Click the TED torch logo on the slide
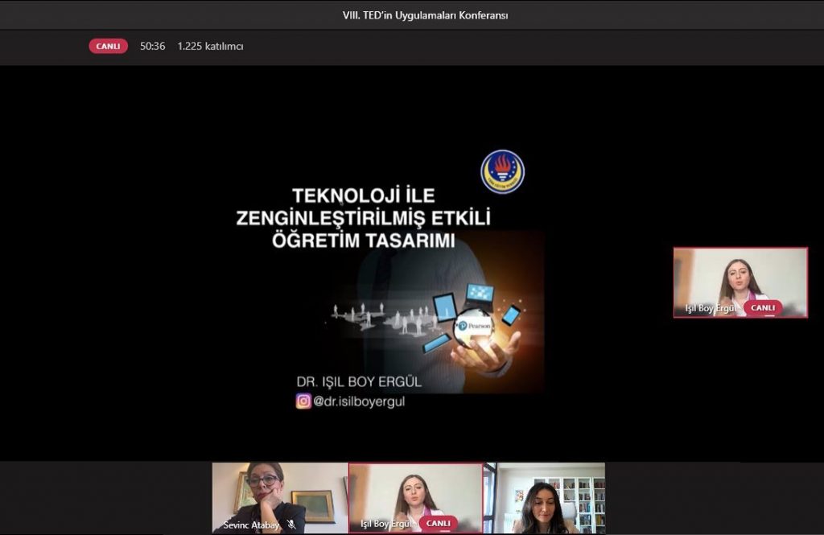 [x=502, y=171]
